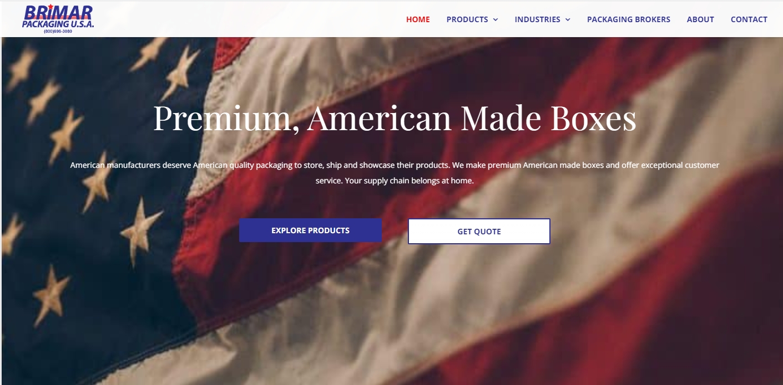
Task: Go to the HOME page
Action: 418,19
